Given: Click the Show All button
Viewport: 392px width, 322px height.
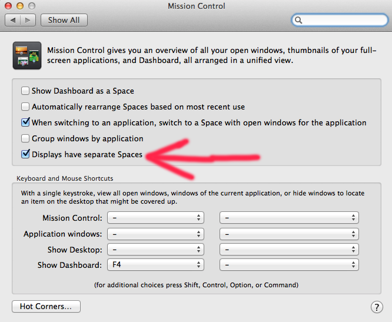Looking at the screenshot, I should click(x=64, y=20).
